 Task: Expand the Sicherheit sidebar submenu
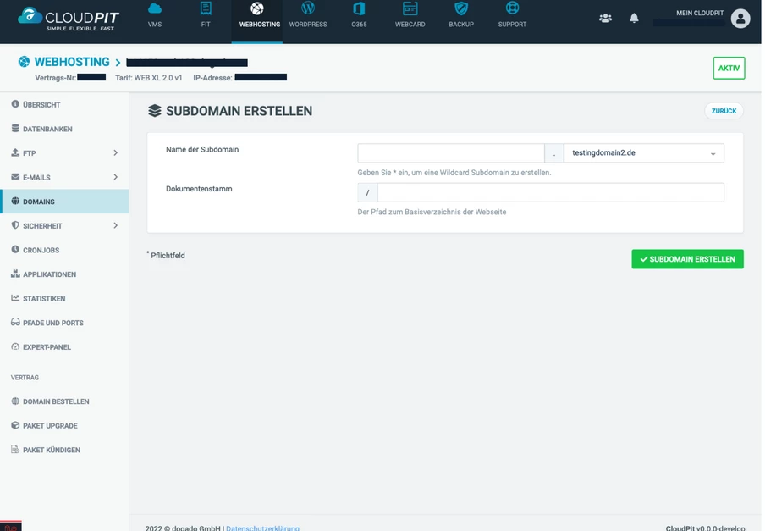115,226
